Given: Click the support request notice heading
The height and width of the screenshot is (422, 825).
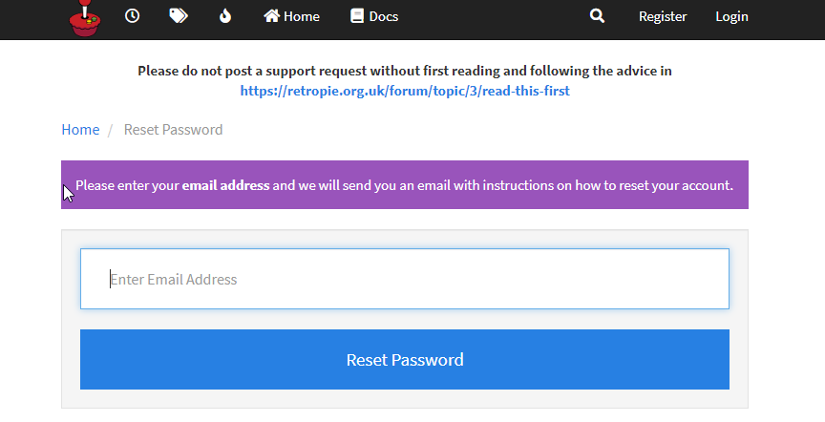Looking at the screenshot, I should 405,71.
